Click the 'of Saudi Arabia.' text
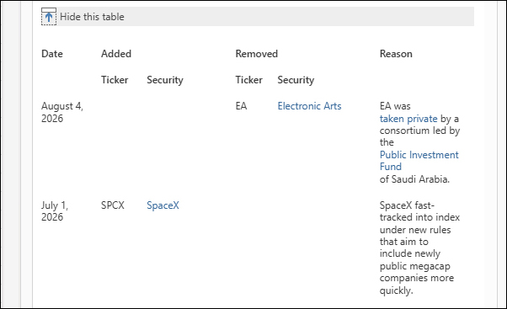The height and width of the screenshot is (309, 507). (x=414, y=179)
